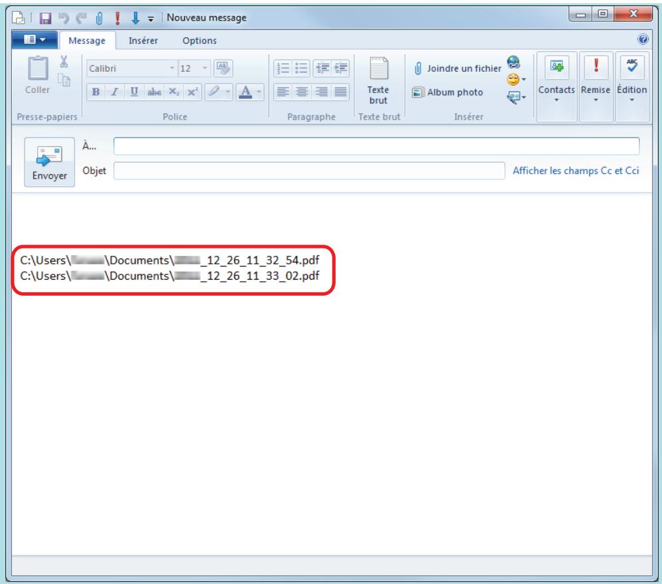Click the Save icon in the quick access toolbar

click(x=45, y=18)
